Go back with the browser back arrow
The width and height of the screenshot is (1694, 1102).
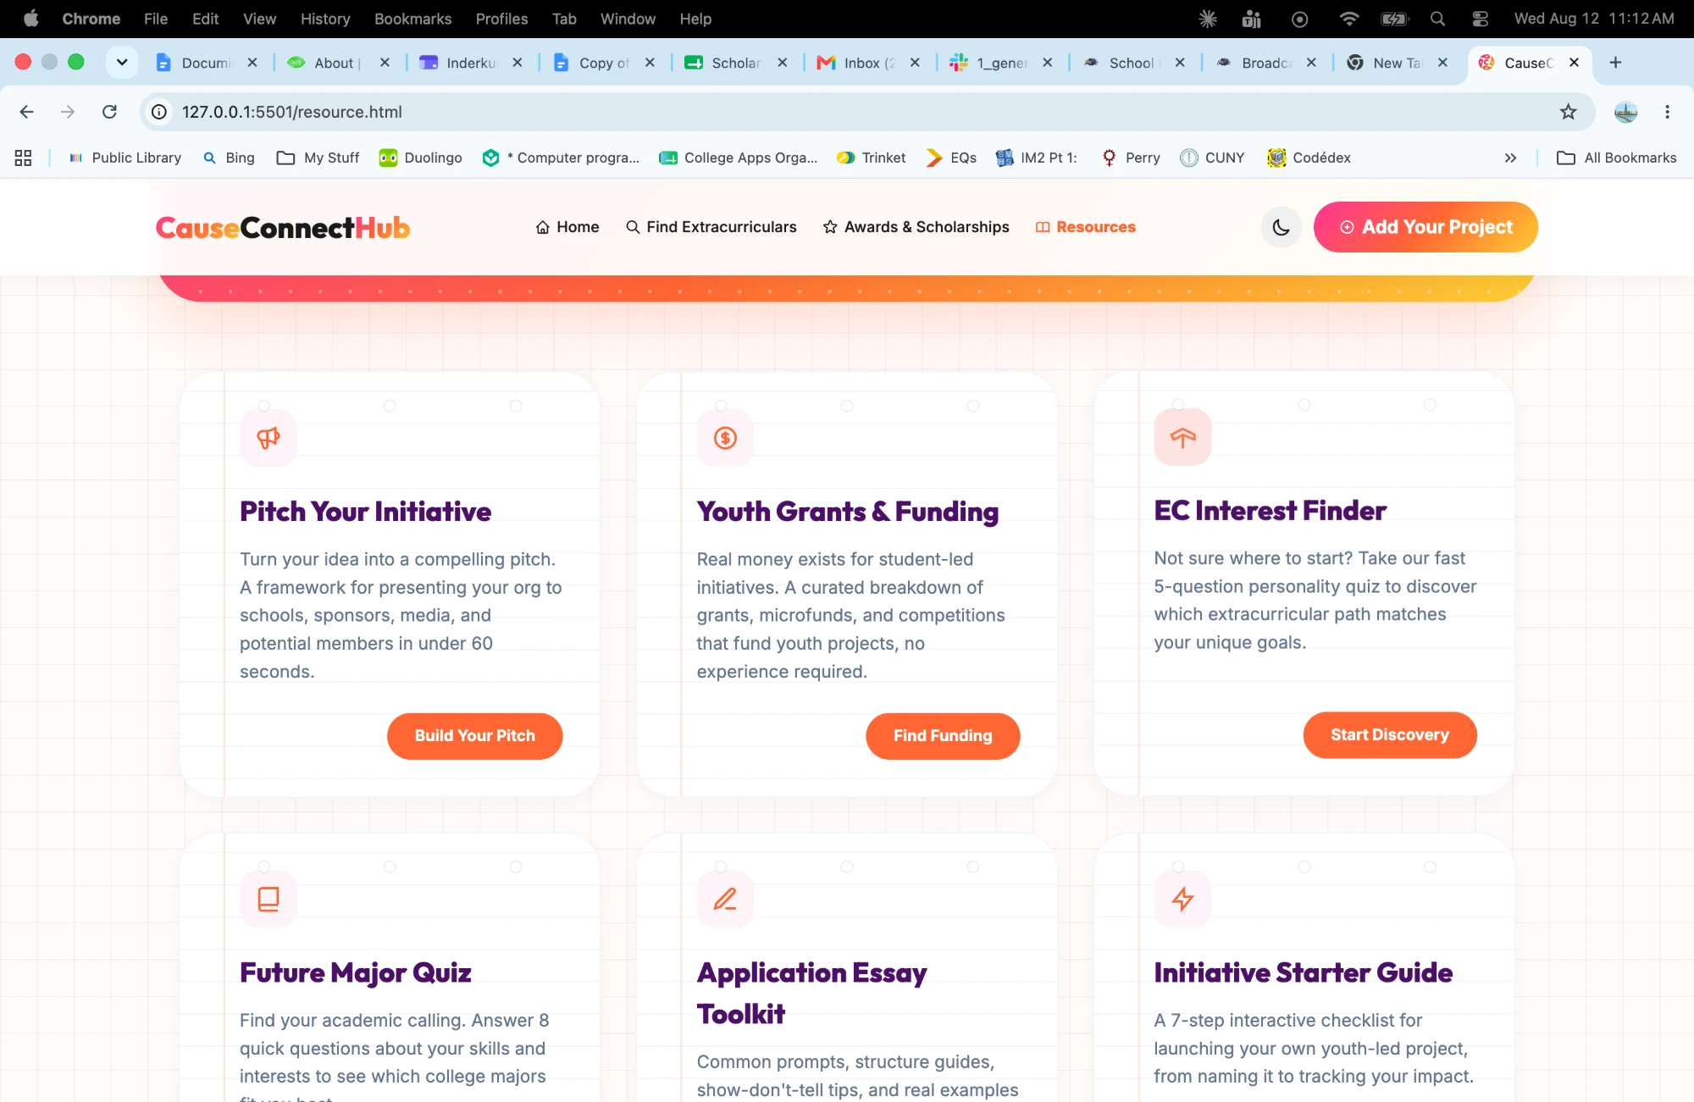coord(27,112)
